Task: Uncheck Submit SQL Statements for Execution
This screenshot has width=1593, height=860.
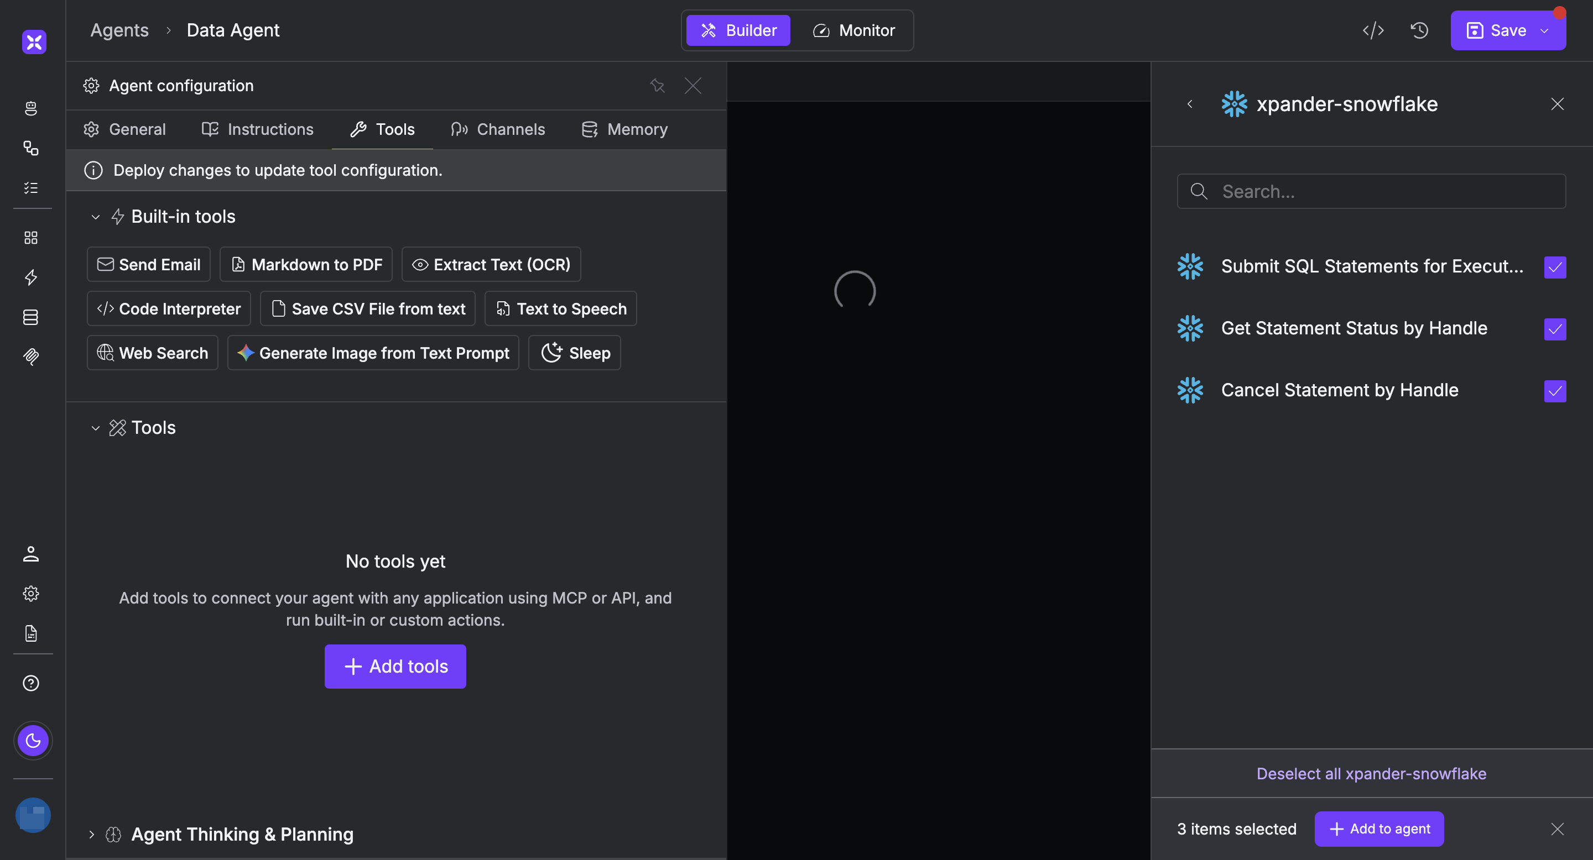Action: pos(1555,267)
